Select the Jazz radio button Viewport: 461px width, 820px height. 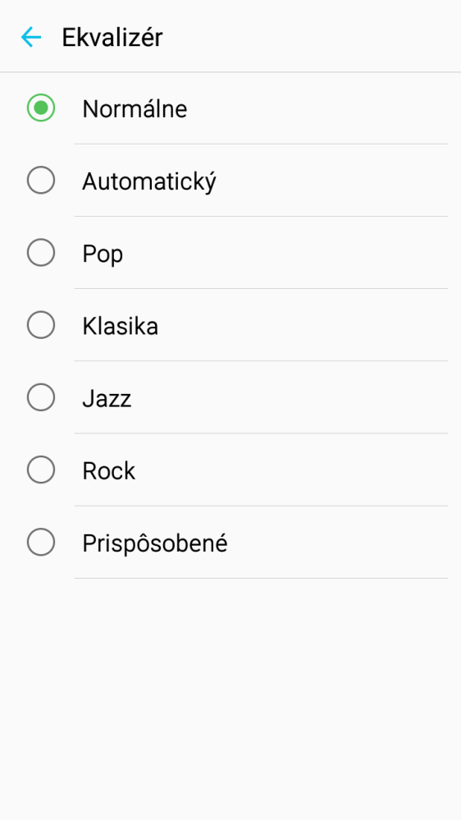point(41,397)
